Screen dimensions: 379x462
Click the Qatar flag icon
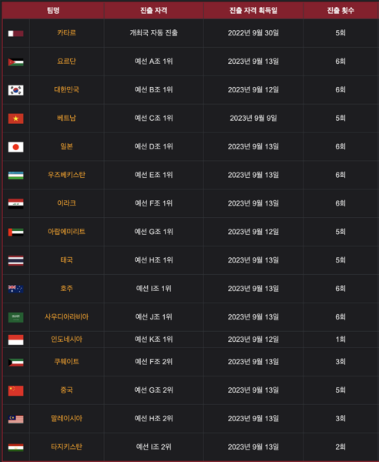[15, 33]
